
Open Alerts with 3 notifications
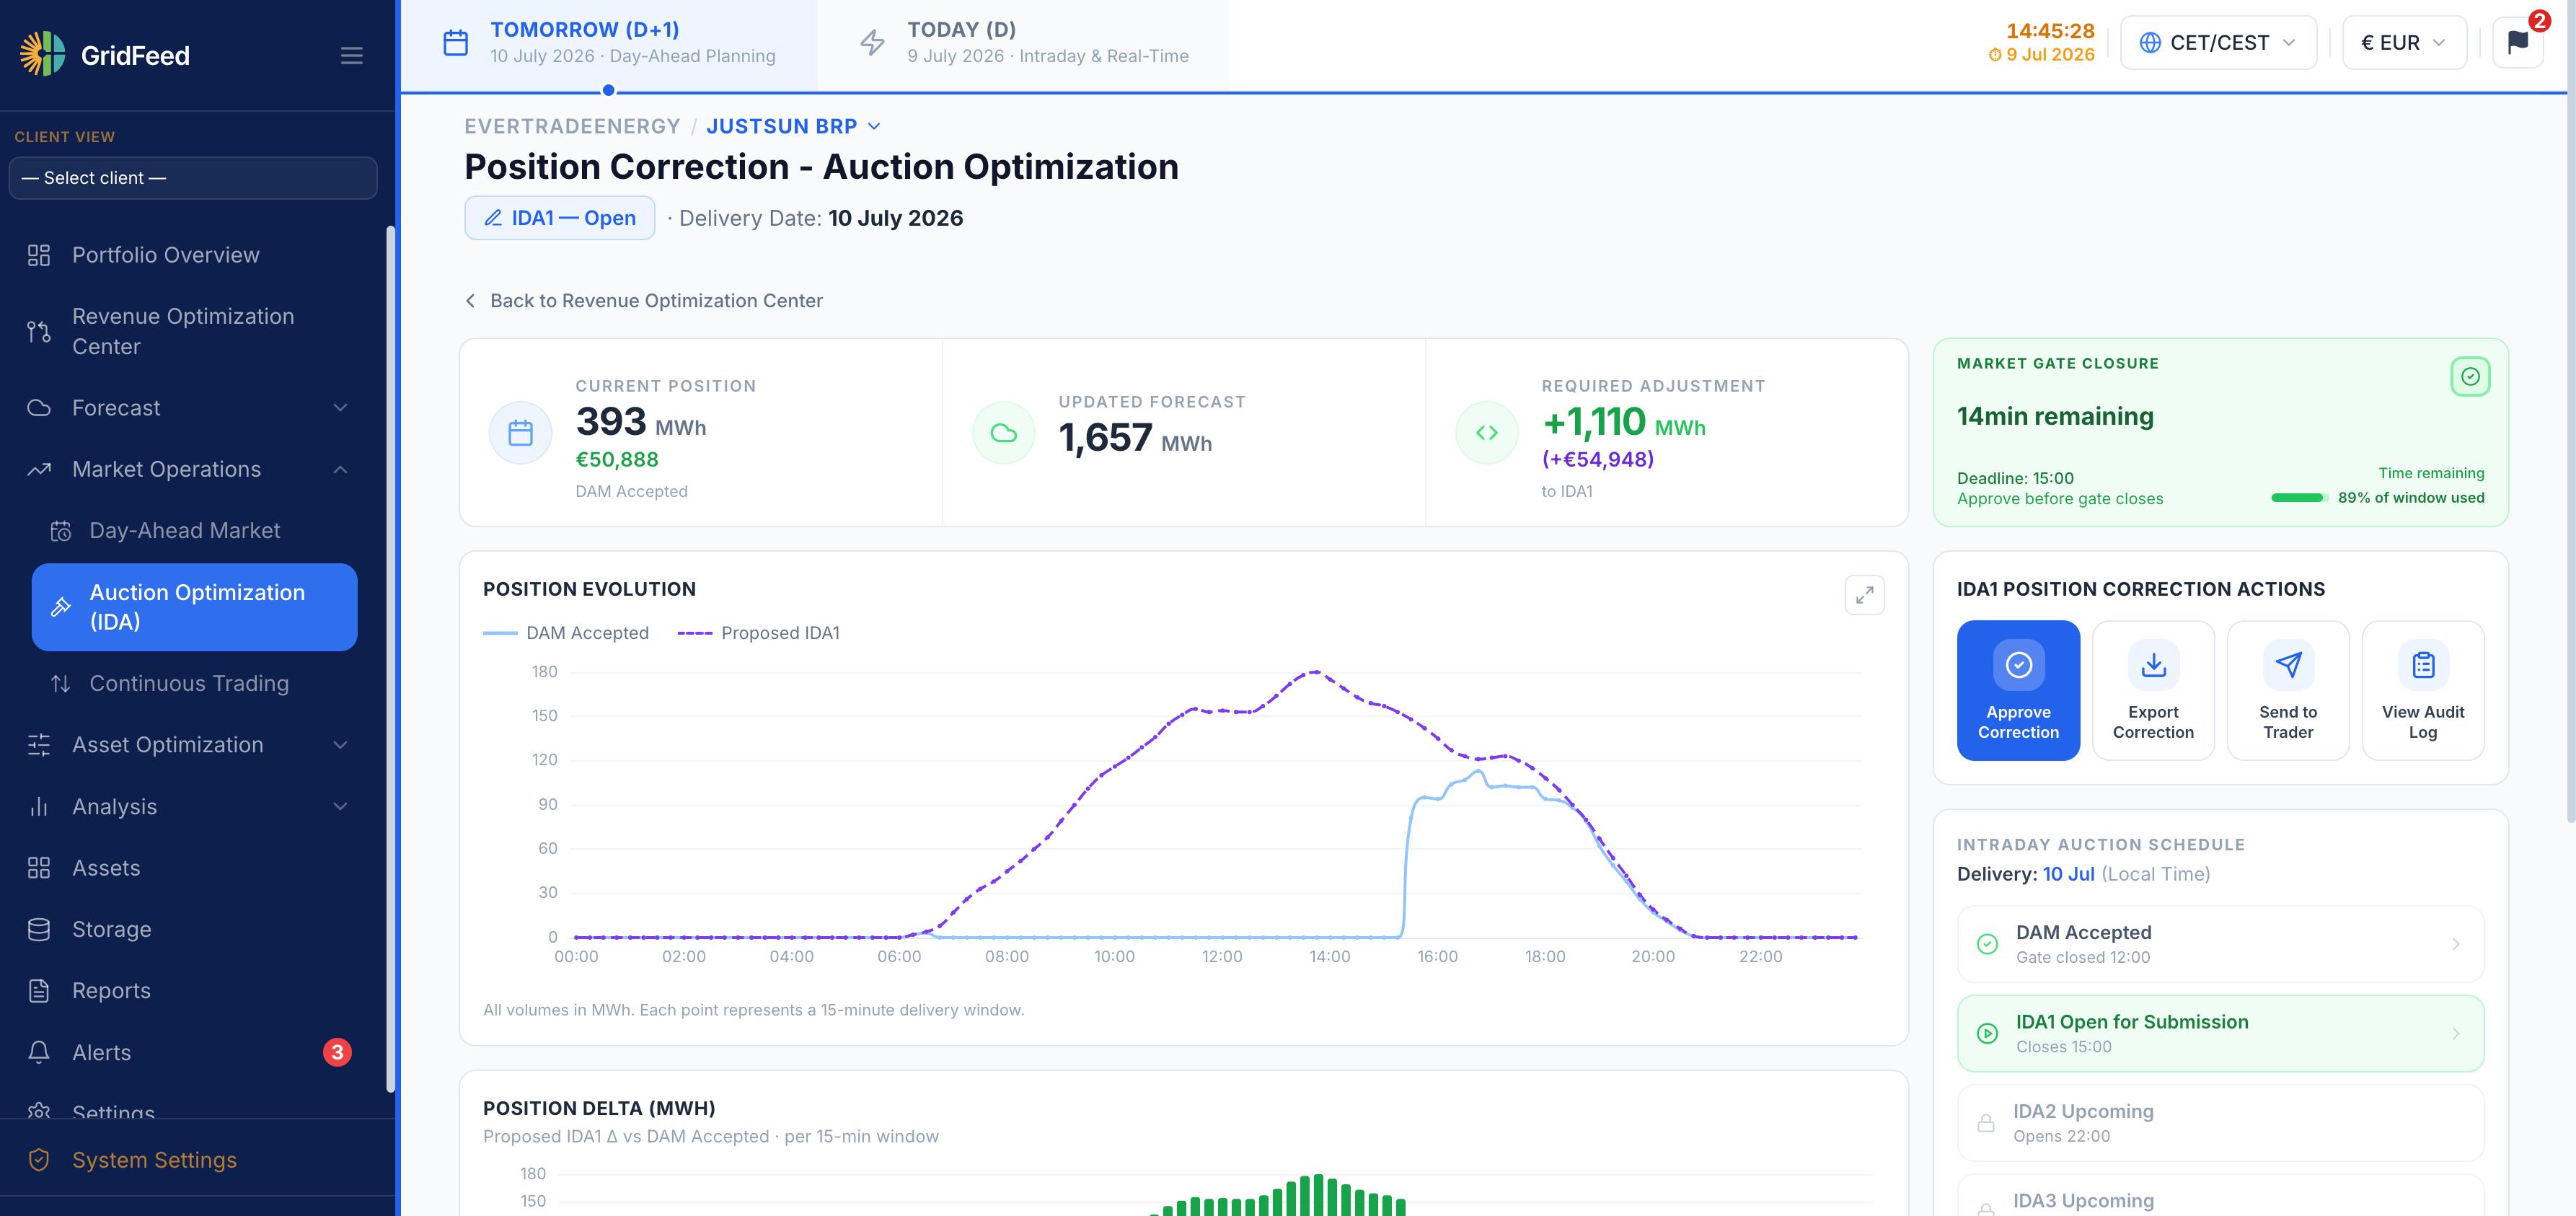[x=193, y=1052]
